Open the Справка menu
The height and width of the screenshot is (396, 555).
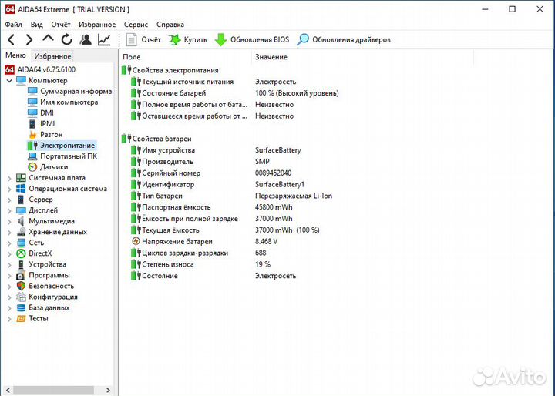point(170,25)
